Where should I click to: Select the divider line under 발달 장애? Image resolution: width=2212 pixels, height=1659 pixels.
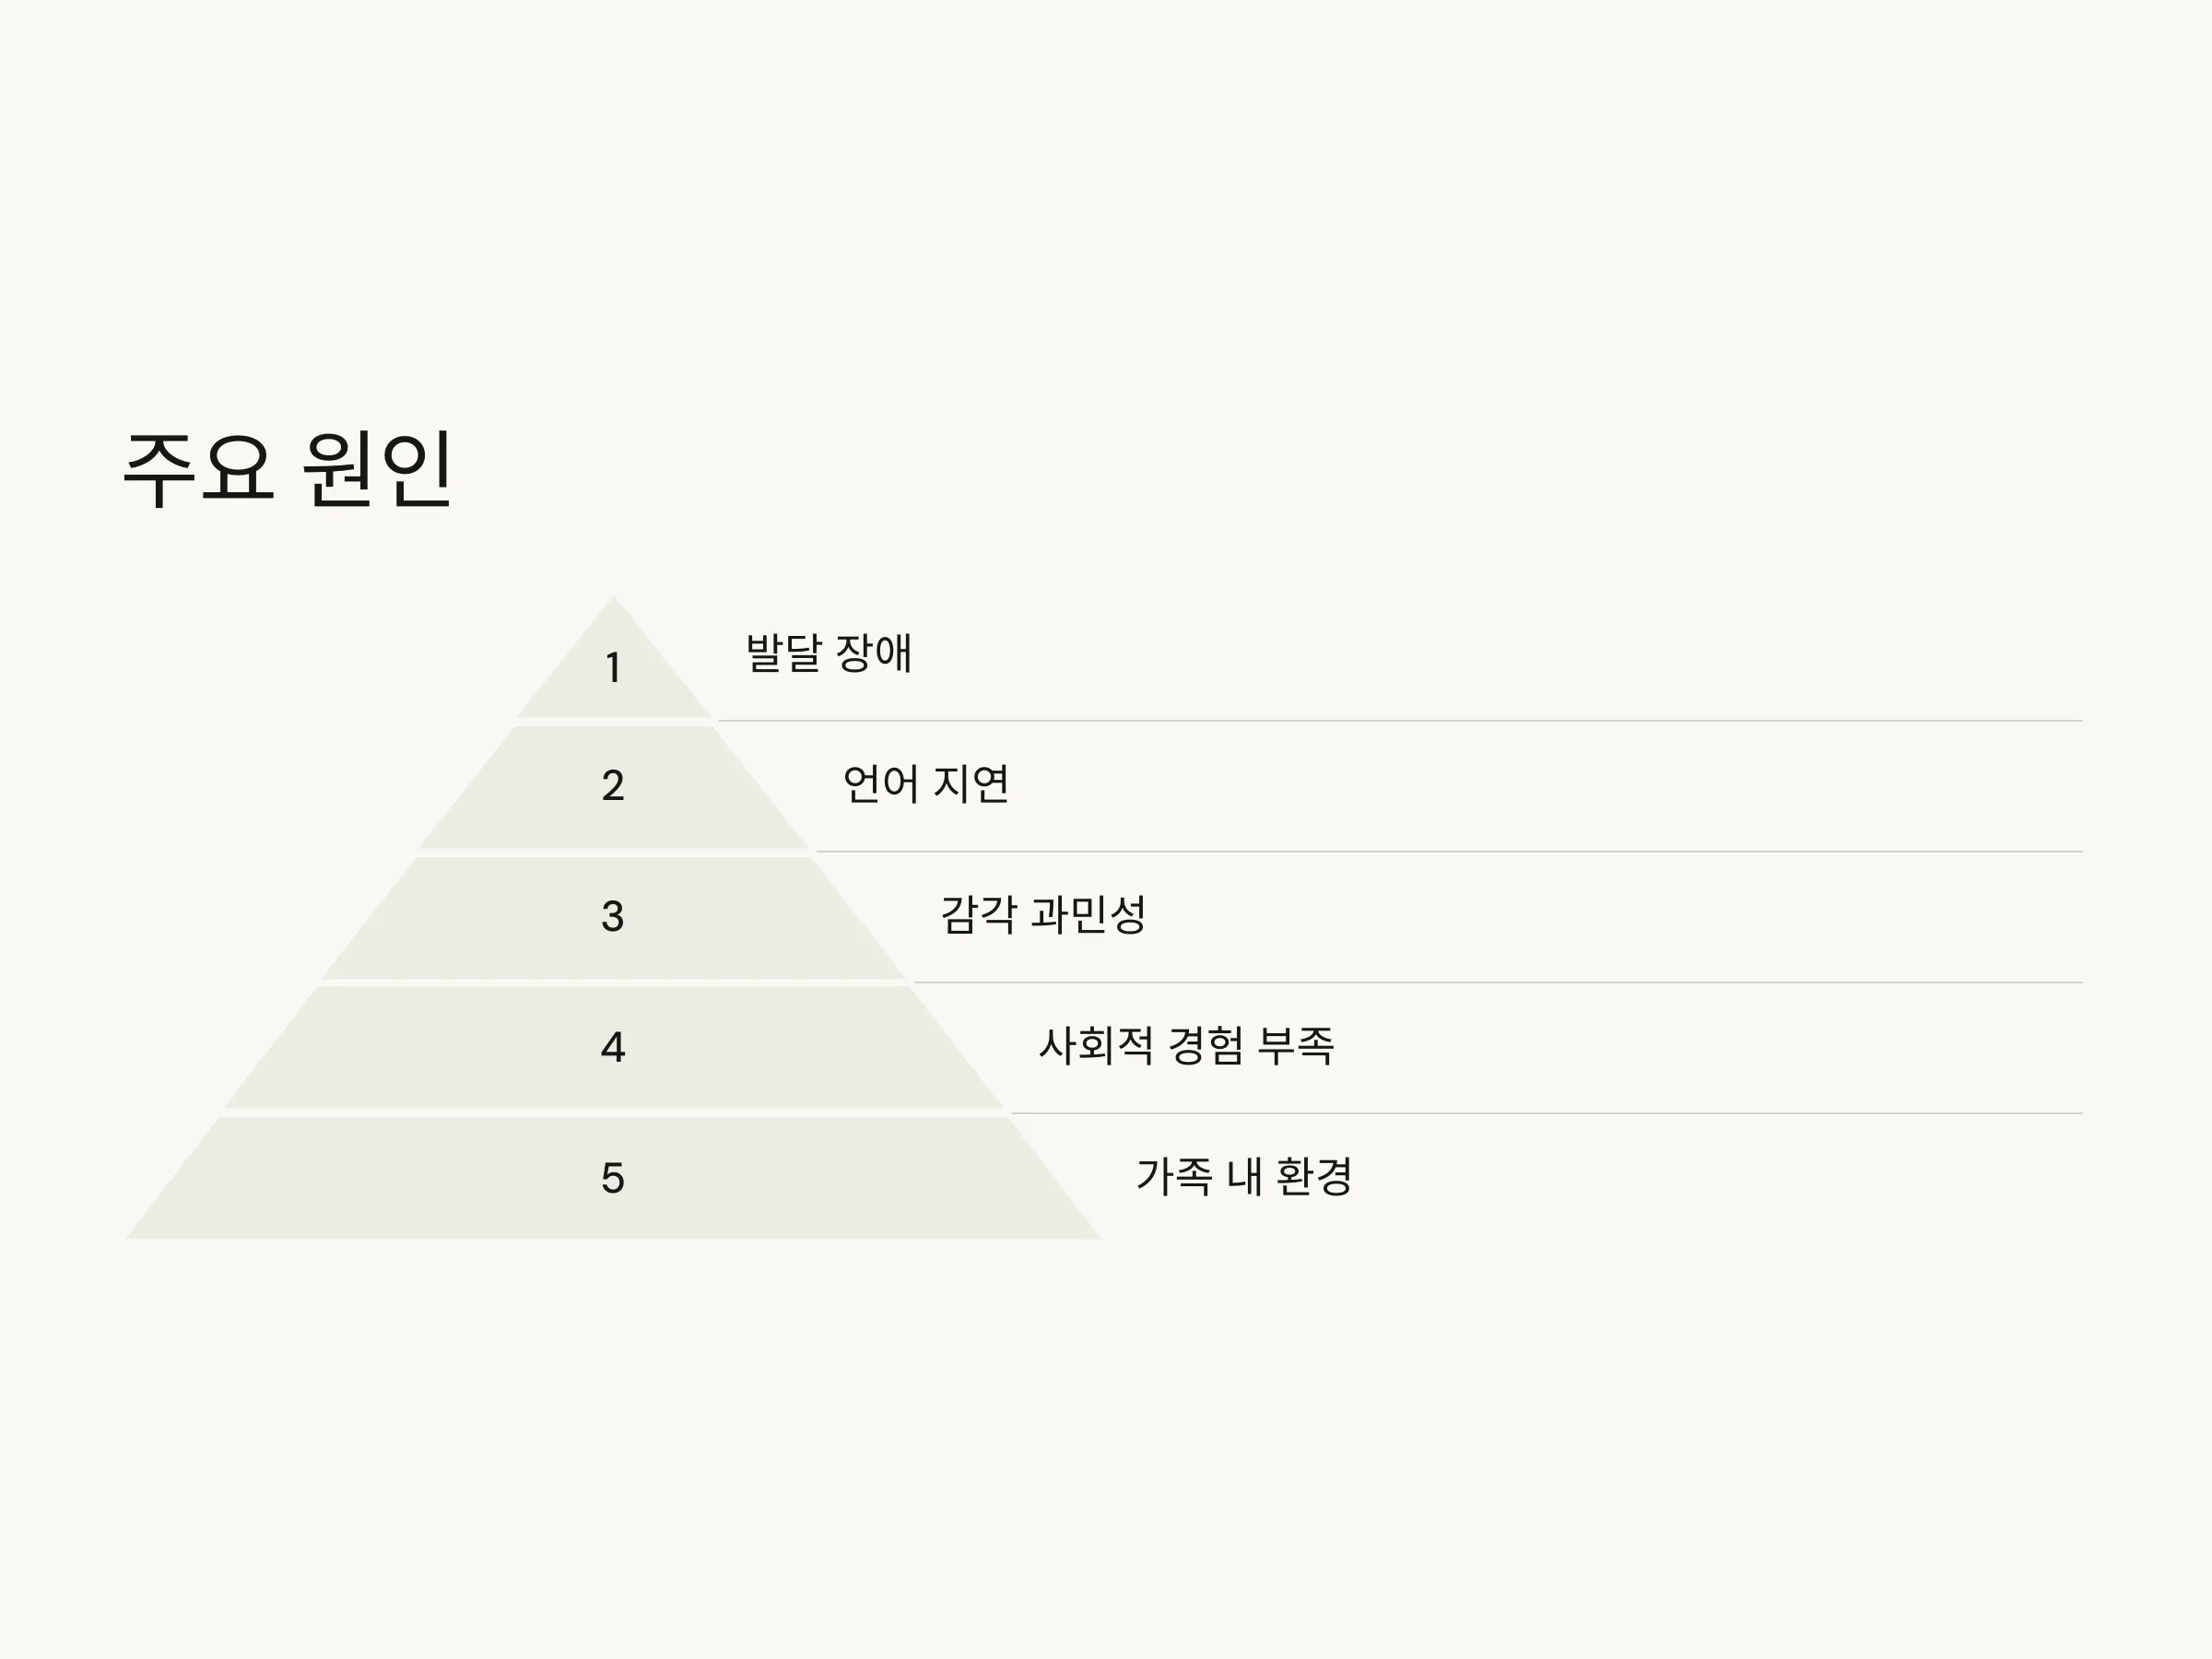pos(1400,720)
